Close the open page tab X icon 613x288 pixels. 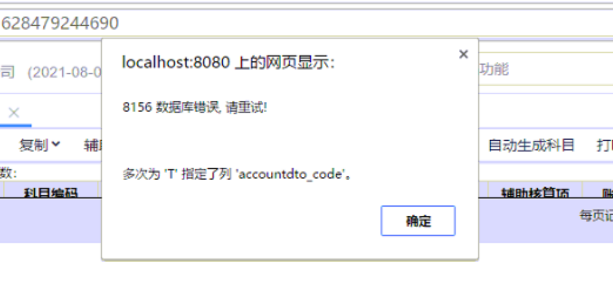[x=14, y=113]
